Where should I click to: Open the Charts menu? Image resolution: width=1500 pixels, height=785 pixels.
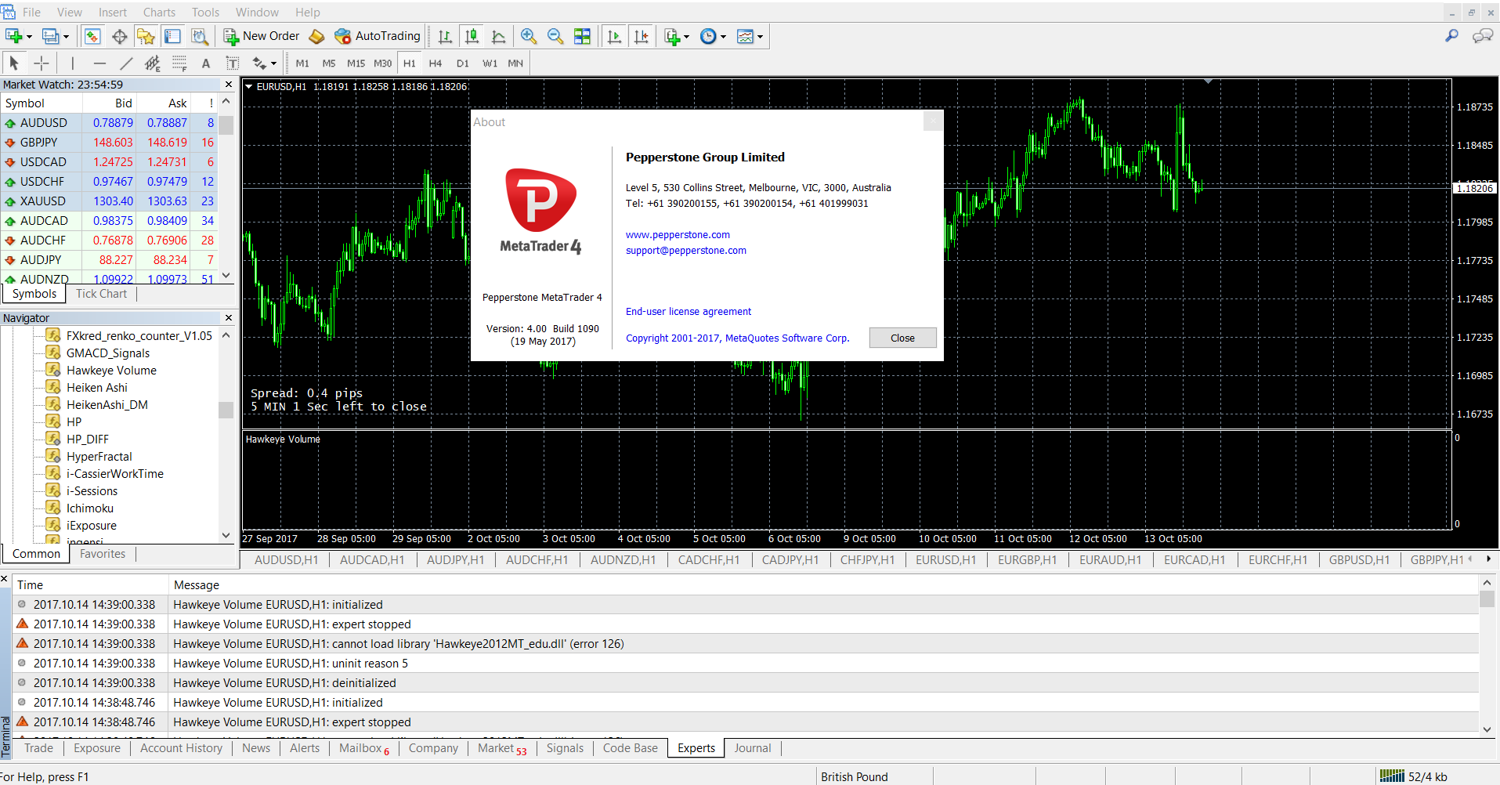159,13
